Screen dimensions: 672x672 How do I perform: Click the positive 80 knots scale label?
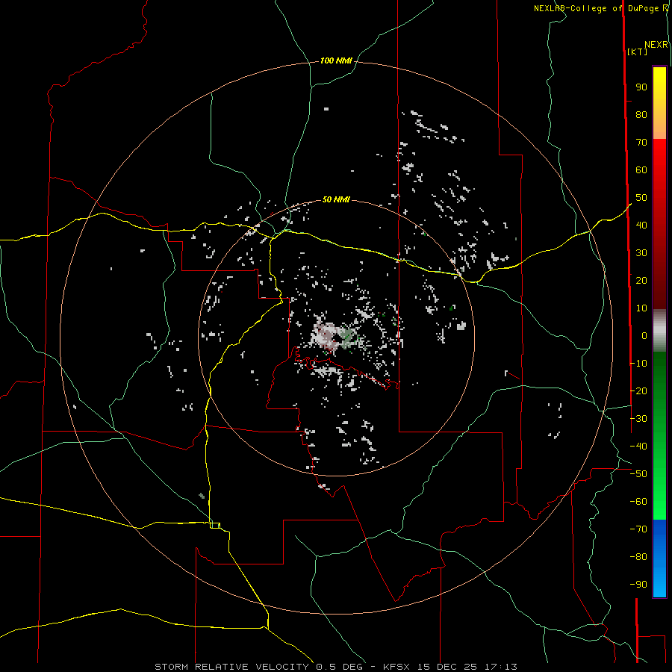641,115
